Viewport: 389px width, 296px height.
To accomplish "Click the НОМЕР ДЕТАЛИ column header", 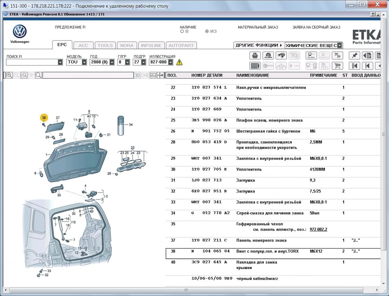I will tap(207, 75).
